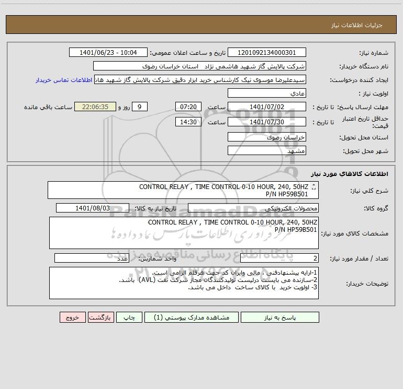Click the 'نام دستگاه خریدار:' label
The width and height of the screenshot is (403, 389).
364,66
